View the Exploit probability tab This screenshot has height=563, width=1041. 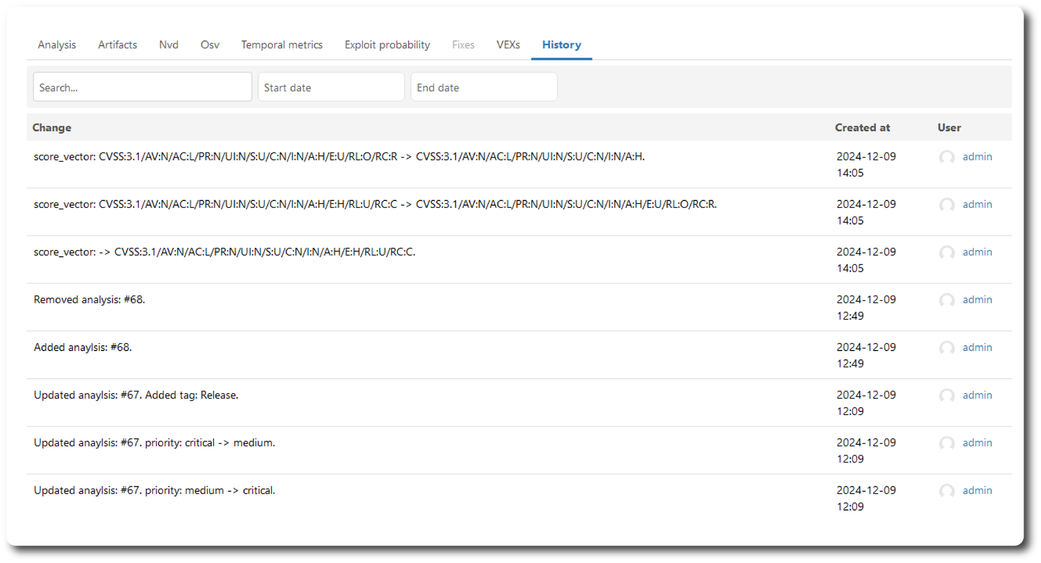pos(387,45)
